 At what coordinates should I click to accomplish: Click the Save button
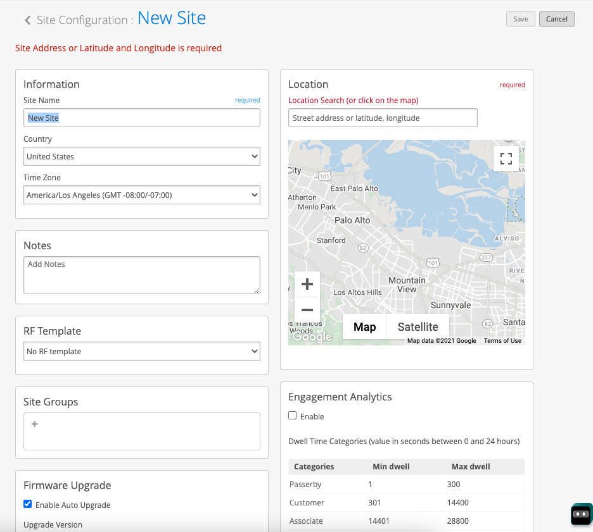click(520, 19)
